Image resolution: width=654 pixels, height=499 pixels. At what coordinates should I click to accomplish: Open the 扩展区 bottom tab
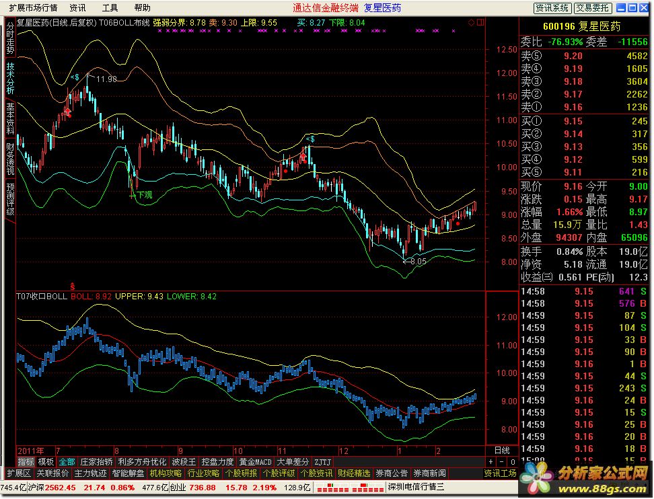(20, 473)
